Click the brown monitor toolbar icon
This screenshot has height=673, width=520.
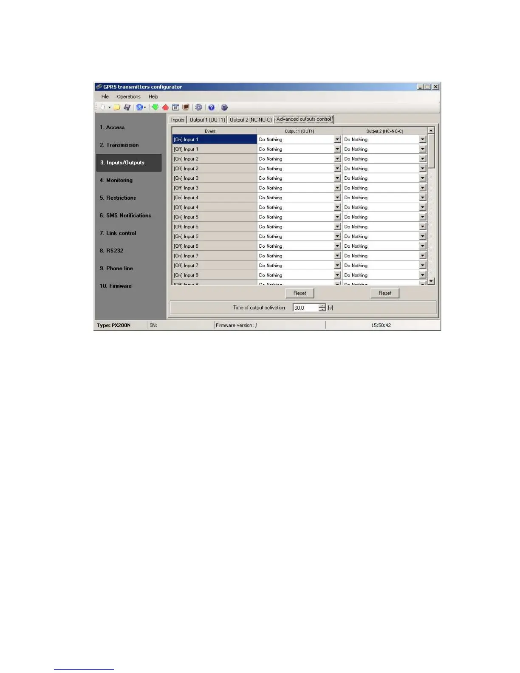(186, 107)
